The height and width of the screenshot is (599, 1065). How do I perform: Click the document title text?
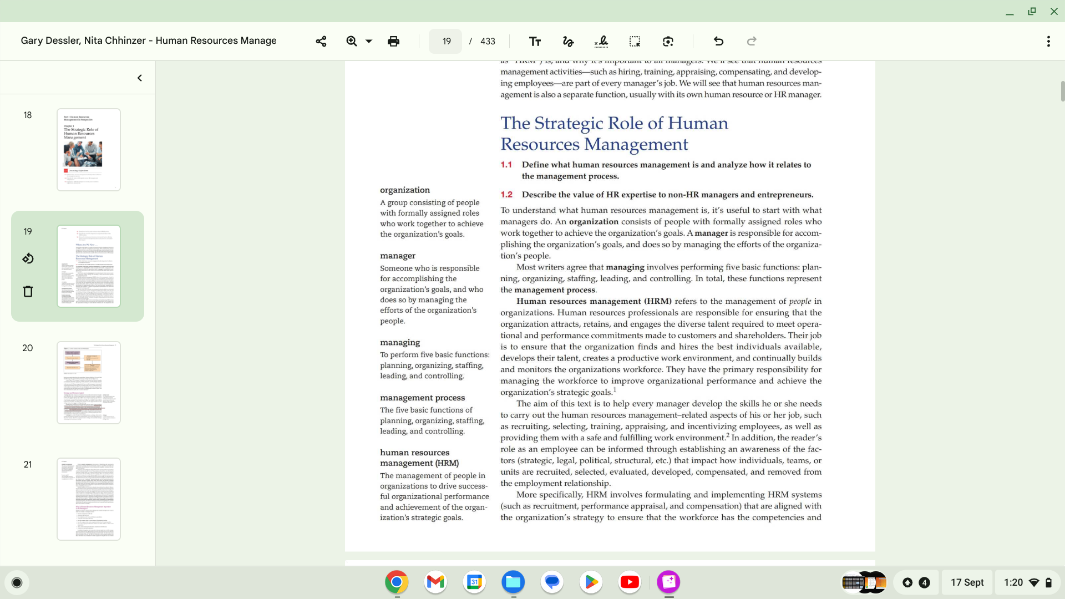point(148,40)
